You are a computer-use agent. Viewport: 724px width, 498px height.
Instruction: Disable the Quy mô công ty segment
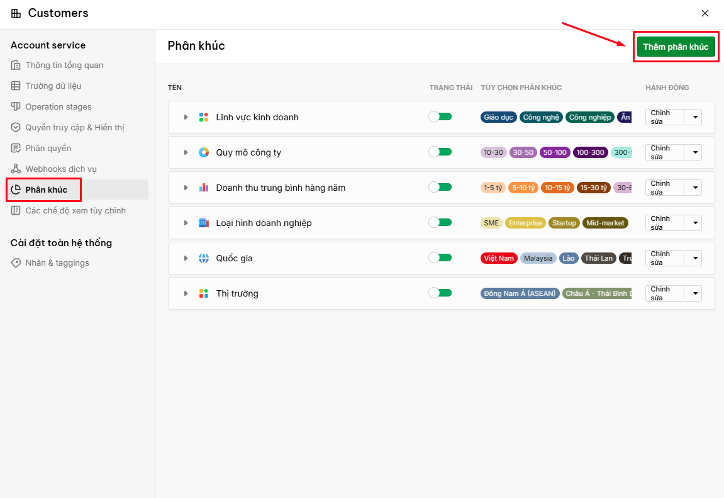[440, 152]
